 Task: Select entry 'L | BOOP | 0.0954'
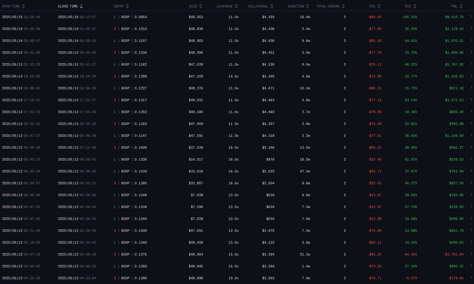pos(130,17)
